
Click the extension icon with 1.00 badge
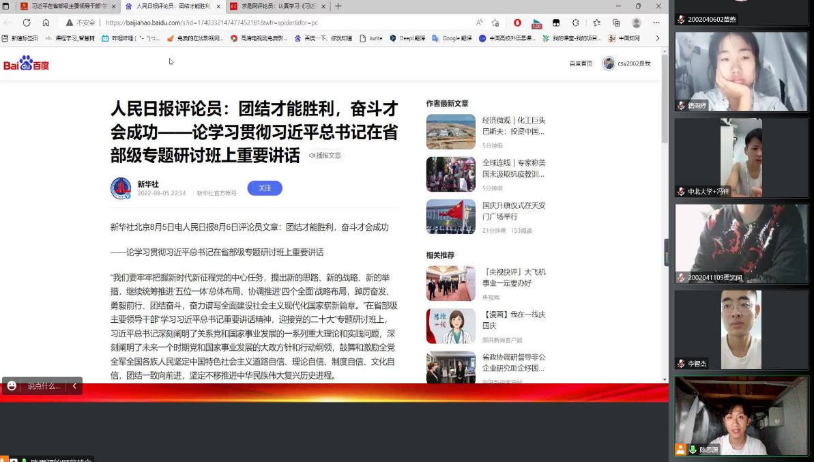coord(536,23)
